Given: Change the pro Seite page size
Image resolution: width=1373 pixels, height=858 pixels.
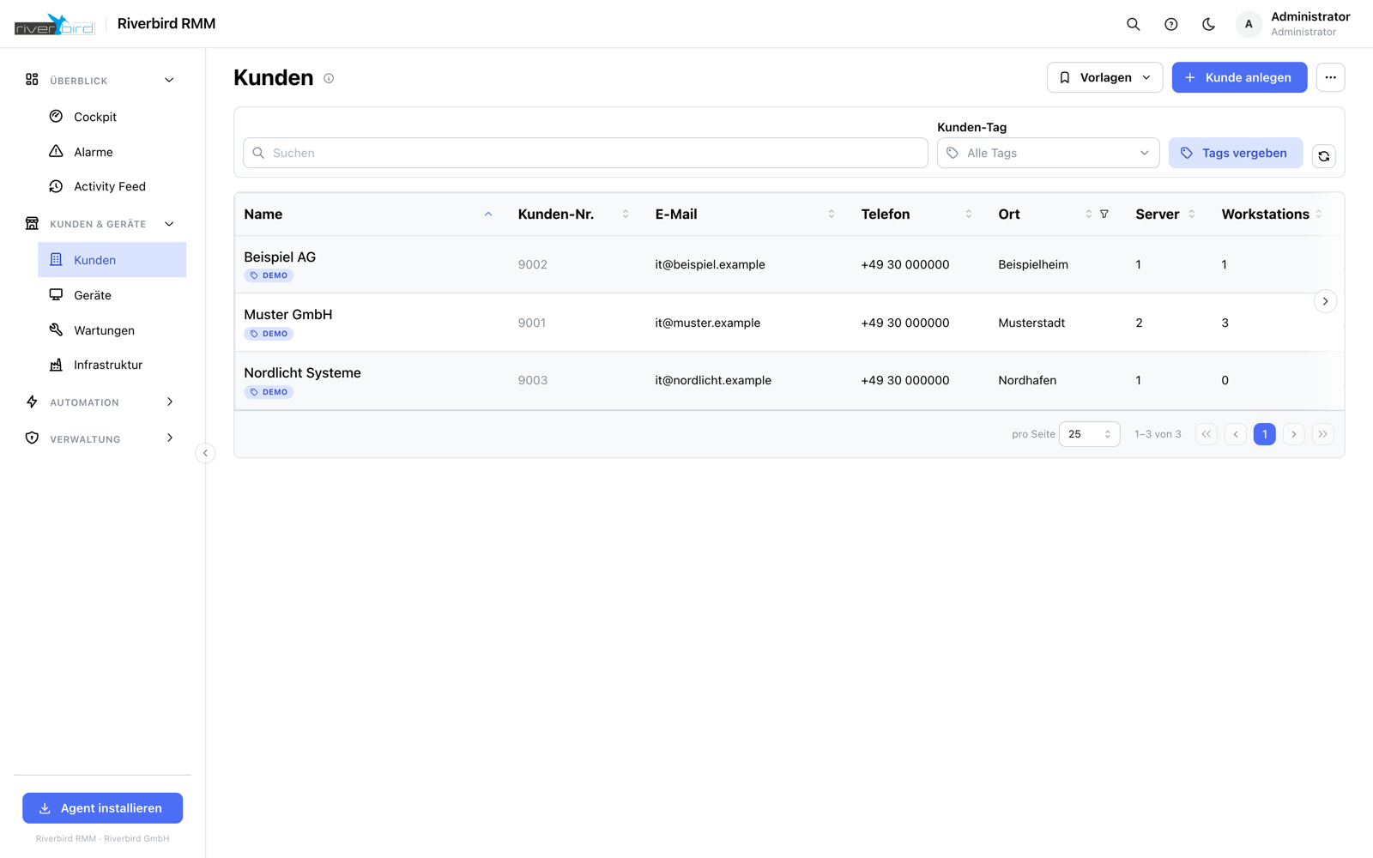Looking at the screenshot, I should point(1089,434).
